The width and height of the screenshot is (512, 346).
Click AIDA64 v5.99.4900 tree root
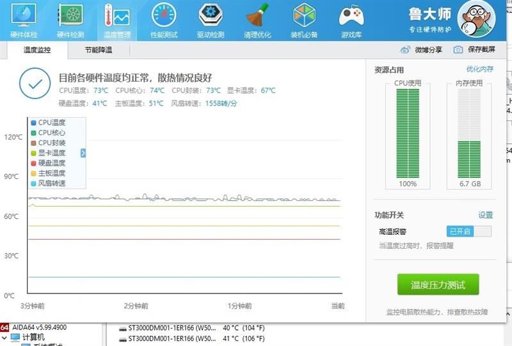pyautogui.click(x=40, y=327)
